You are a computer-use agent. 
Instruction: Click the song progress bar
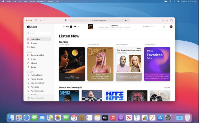114,29
